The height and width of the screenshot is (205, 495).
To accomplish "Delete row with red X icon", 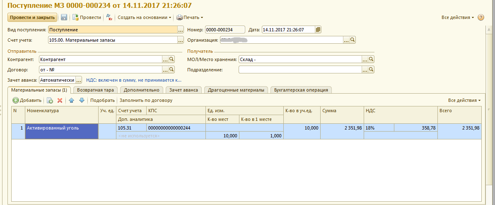I will (60, 100).
